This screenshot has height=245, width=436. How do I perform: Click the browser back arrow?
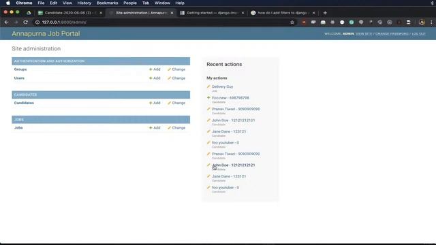point(6,22)
